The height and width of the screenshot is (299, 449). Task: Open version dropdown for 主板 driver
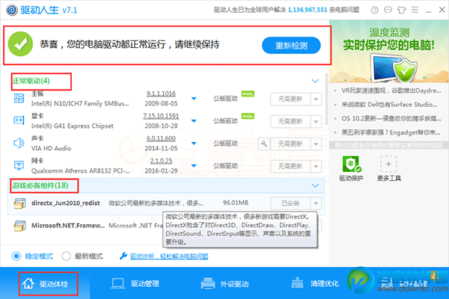pos(194,99)
